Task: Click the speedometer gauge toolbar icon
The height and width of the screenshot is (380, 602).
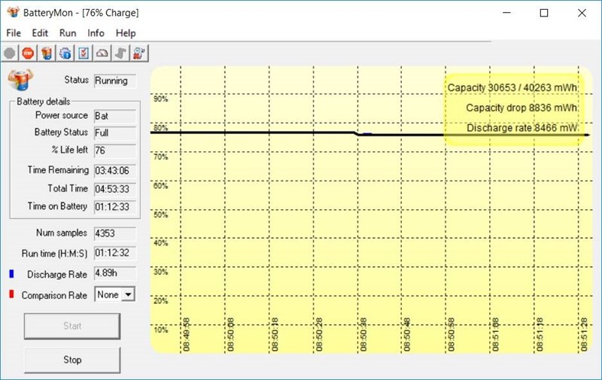Action: pyautogui.click(x=102, y=53)
